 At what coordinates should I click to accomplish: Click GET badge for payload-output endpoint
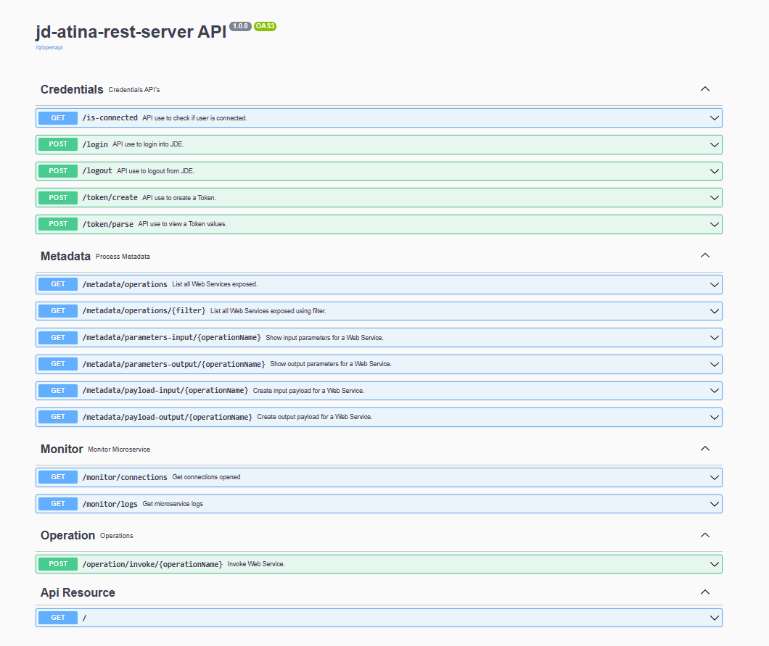58,417
